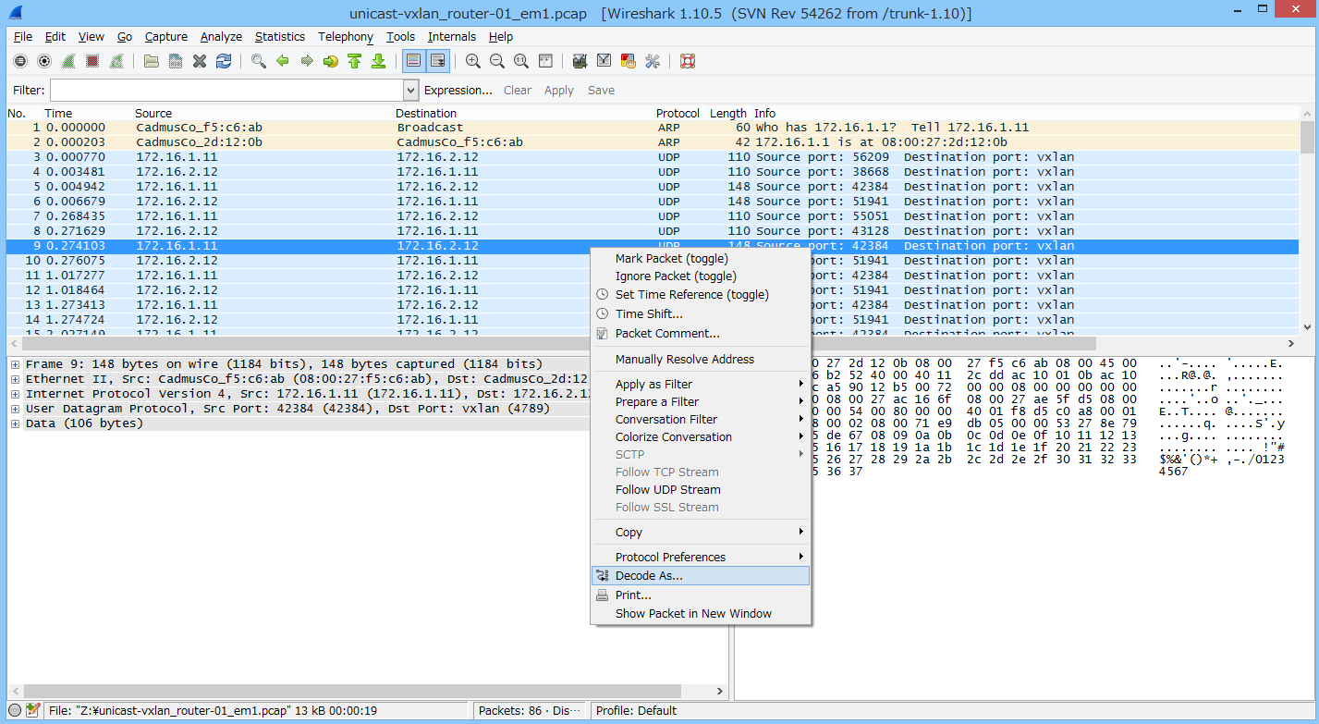Viewport: 1319px width, 724px height.
Task: Expand User Datagram Protocol node
Action: pos(15,409)
